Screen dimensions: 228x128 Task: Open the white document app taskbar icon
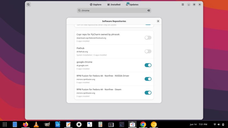tap(89, 125)
